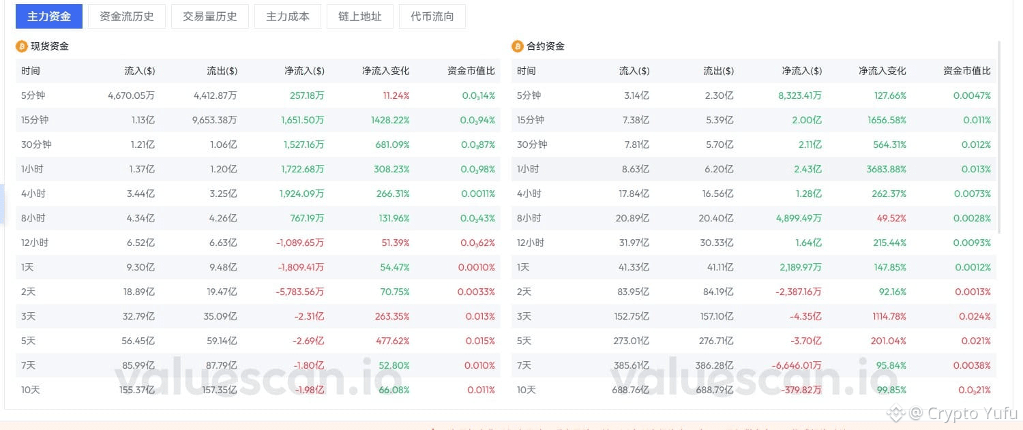Open the 链上地址 tab

click(x=360, y=16)
